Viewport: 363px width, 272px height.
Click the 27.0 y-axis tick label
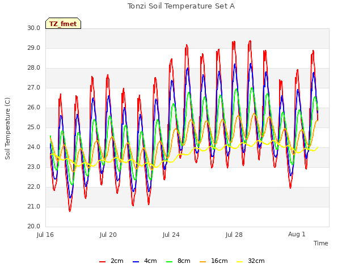pos(34,88)
